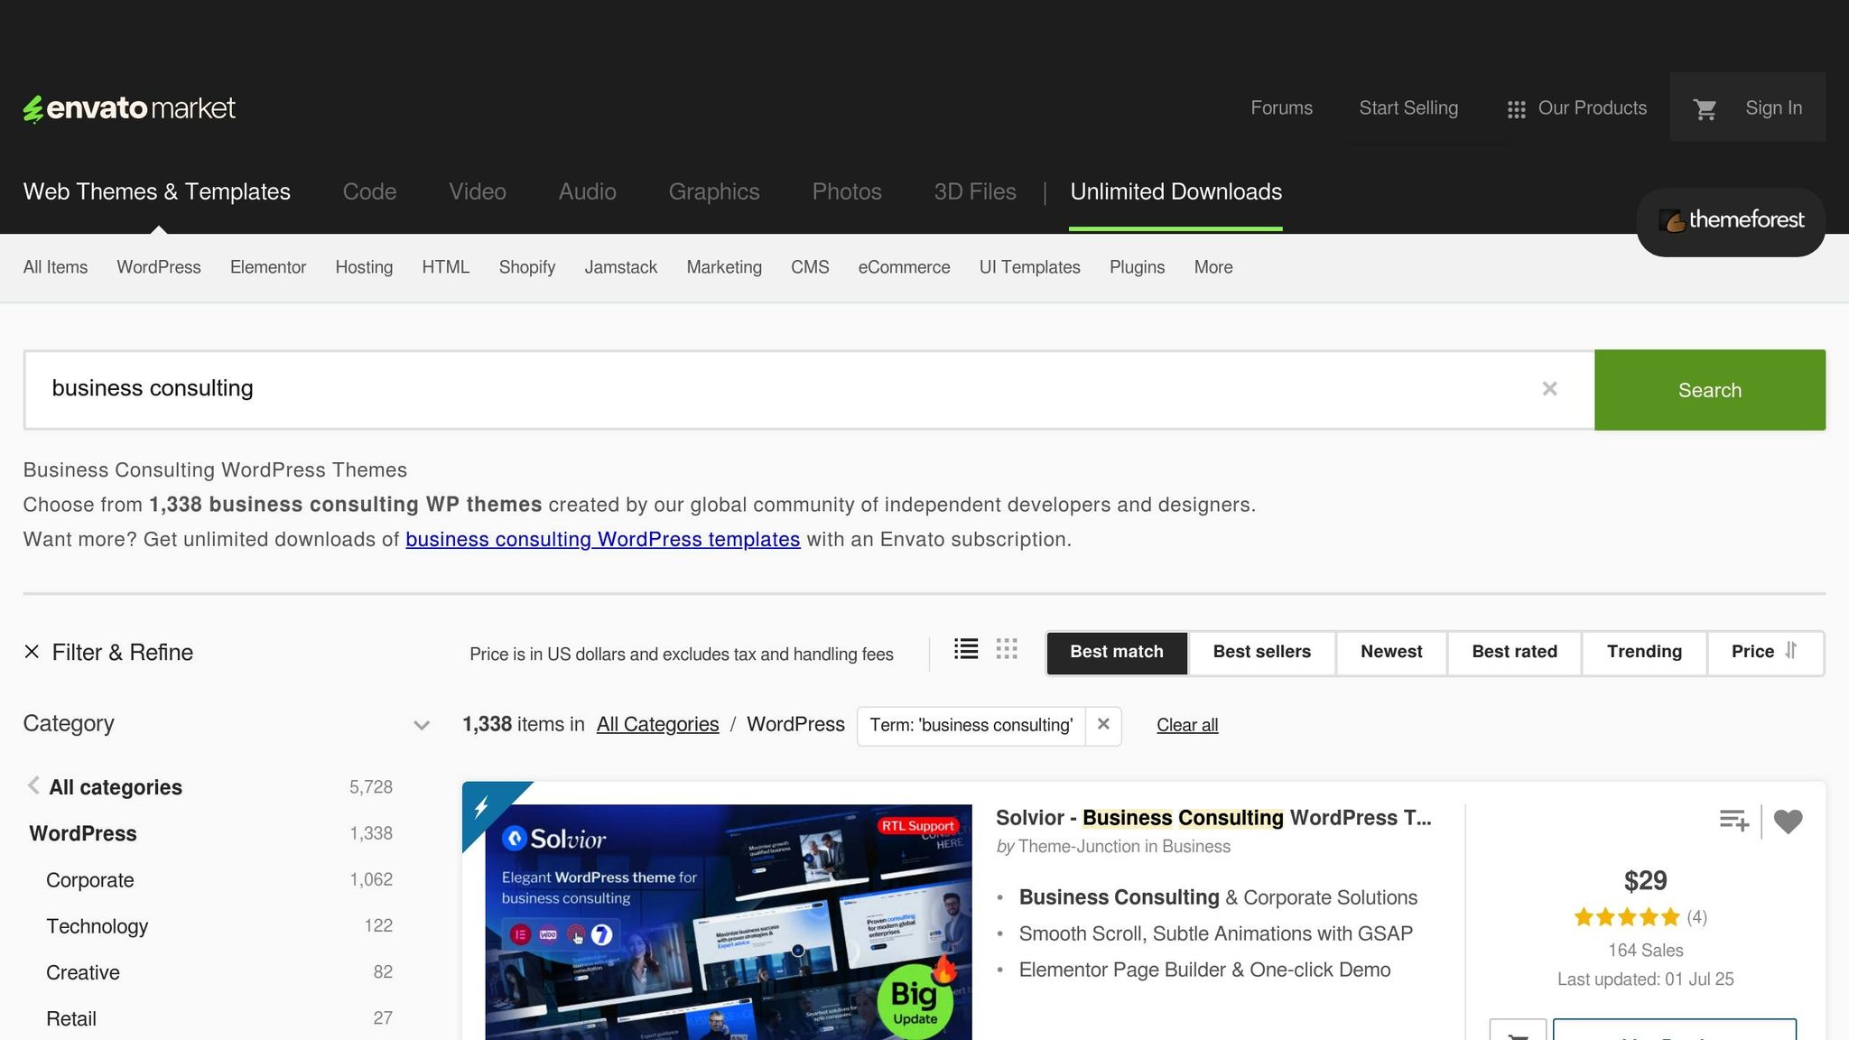Click the themeforest badge
Viewport: 1849px width, 1040px height.
[1731, 221]
